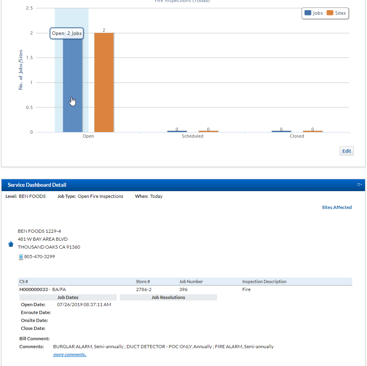The height and width of the screenshot is (366, 367).
Task: Click the phone number 805-470-3299
Action: 39,257
